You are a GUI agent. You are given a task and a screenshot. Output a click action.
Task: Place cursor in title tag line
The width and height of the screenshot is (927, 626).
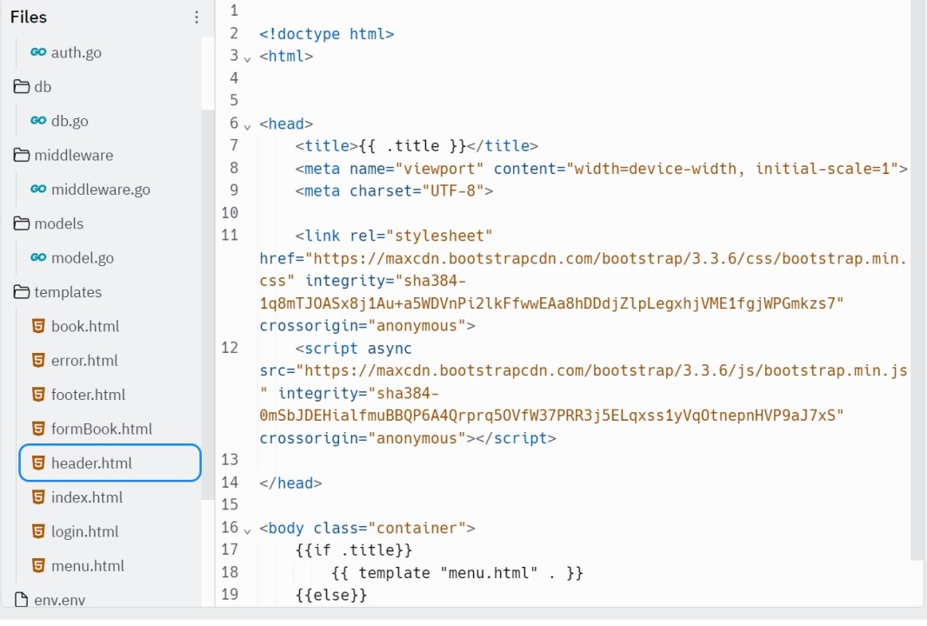click(417, 146)
